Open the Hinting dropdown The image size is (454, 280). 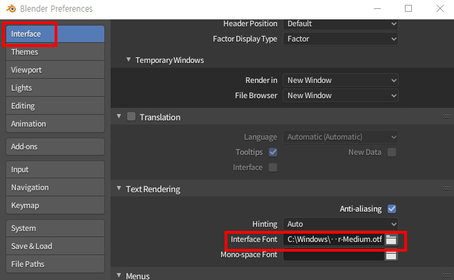341,224
